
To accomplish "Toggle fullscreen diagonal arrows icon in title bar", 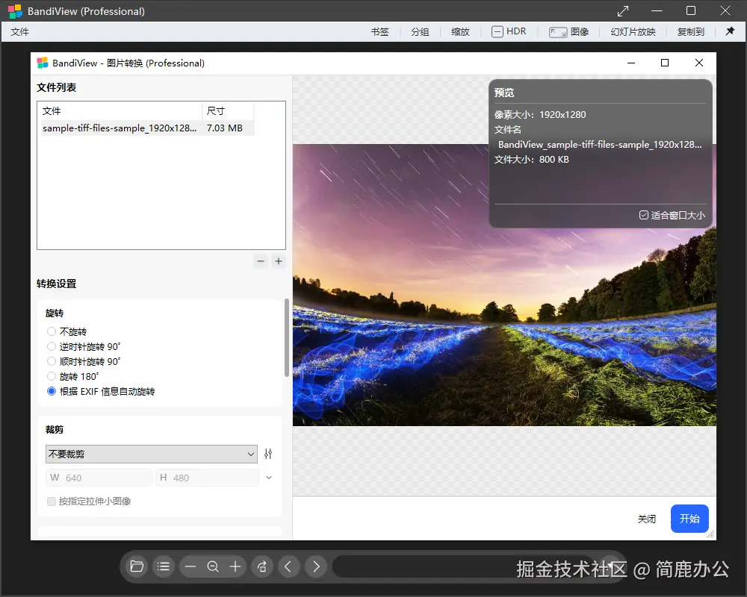I will 623,10.
